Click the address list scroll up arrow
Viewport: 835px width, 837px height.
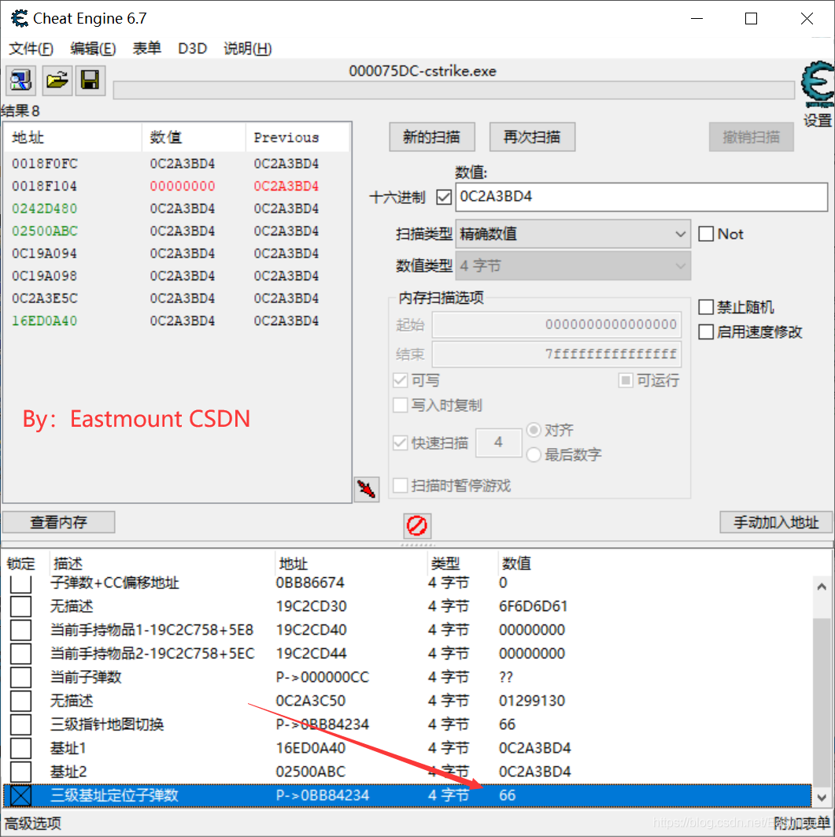click(x=822, y=587)
